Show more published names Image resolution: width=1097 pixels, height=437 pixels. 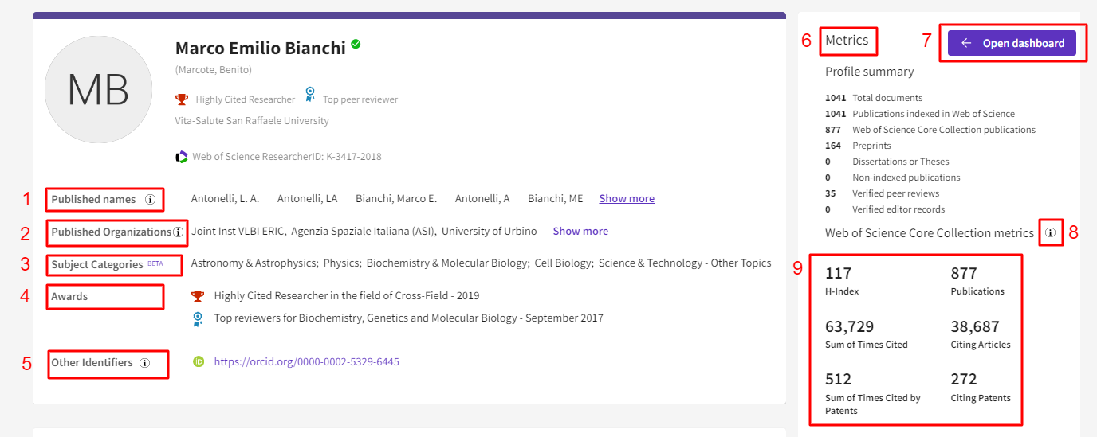627,198
